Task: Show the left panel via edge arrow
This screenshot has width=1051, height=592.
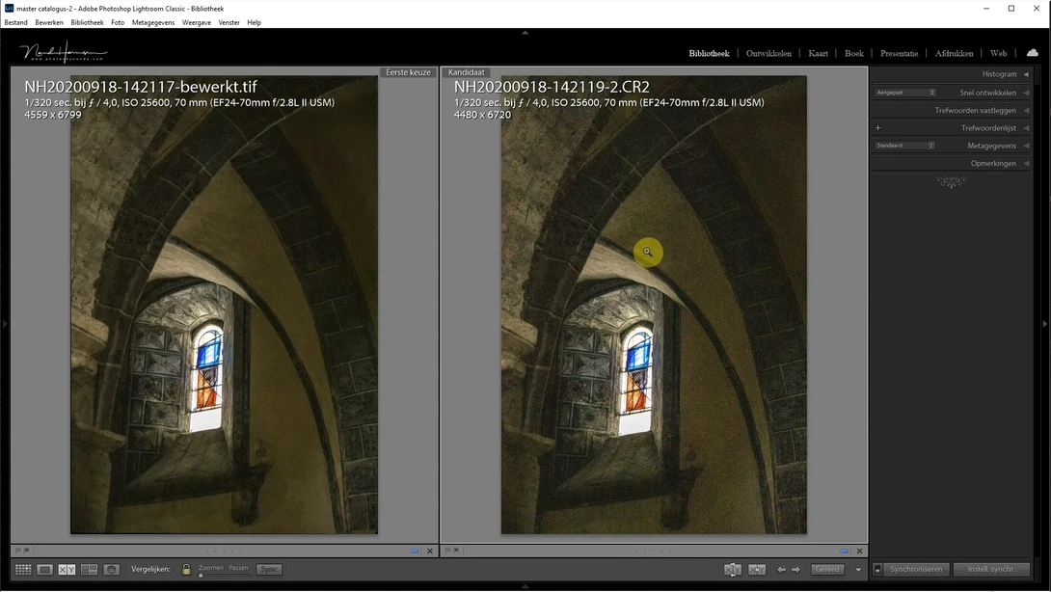Action: [x=4, y=324]
